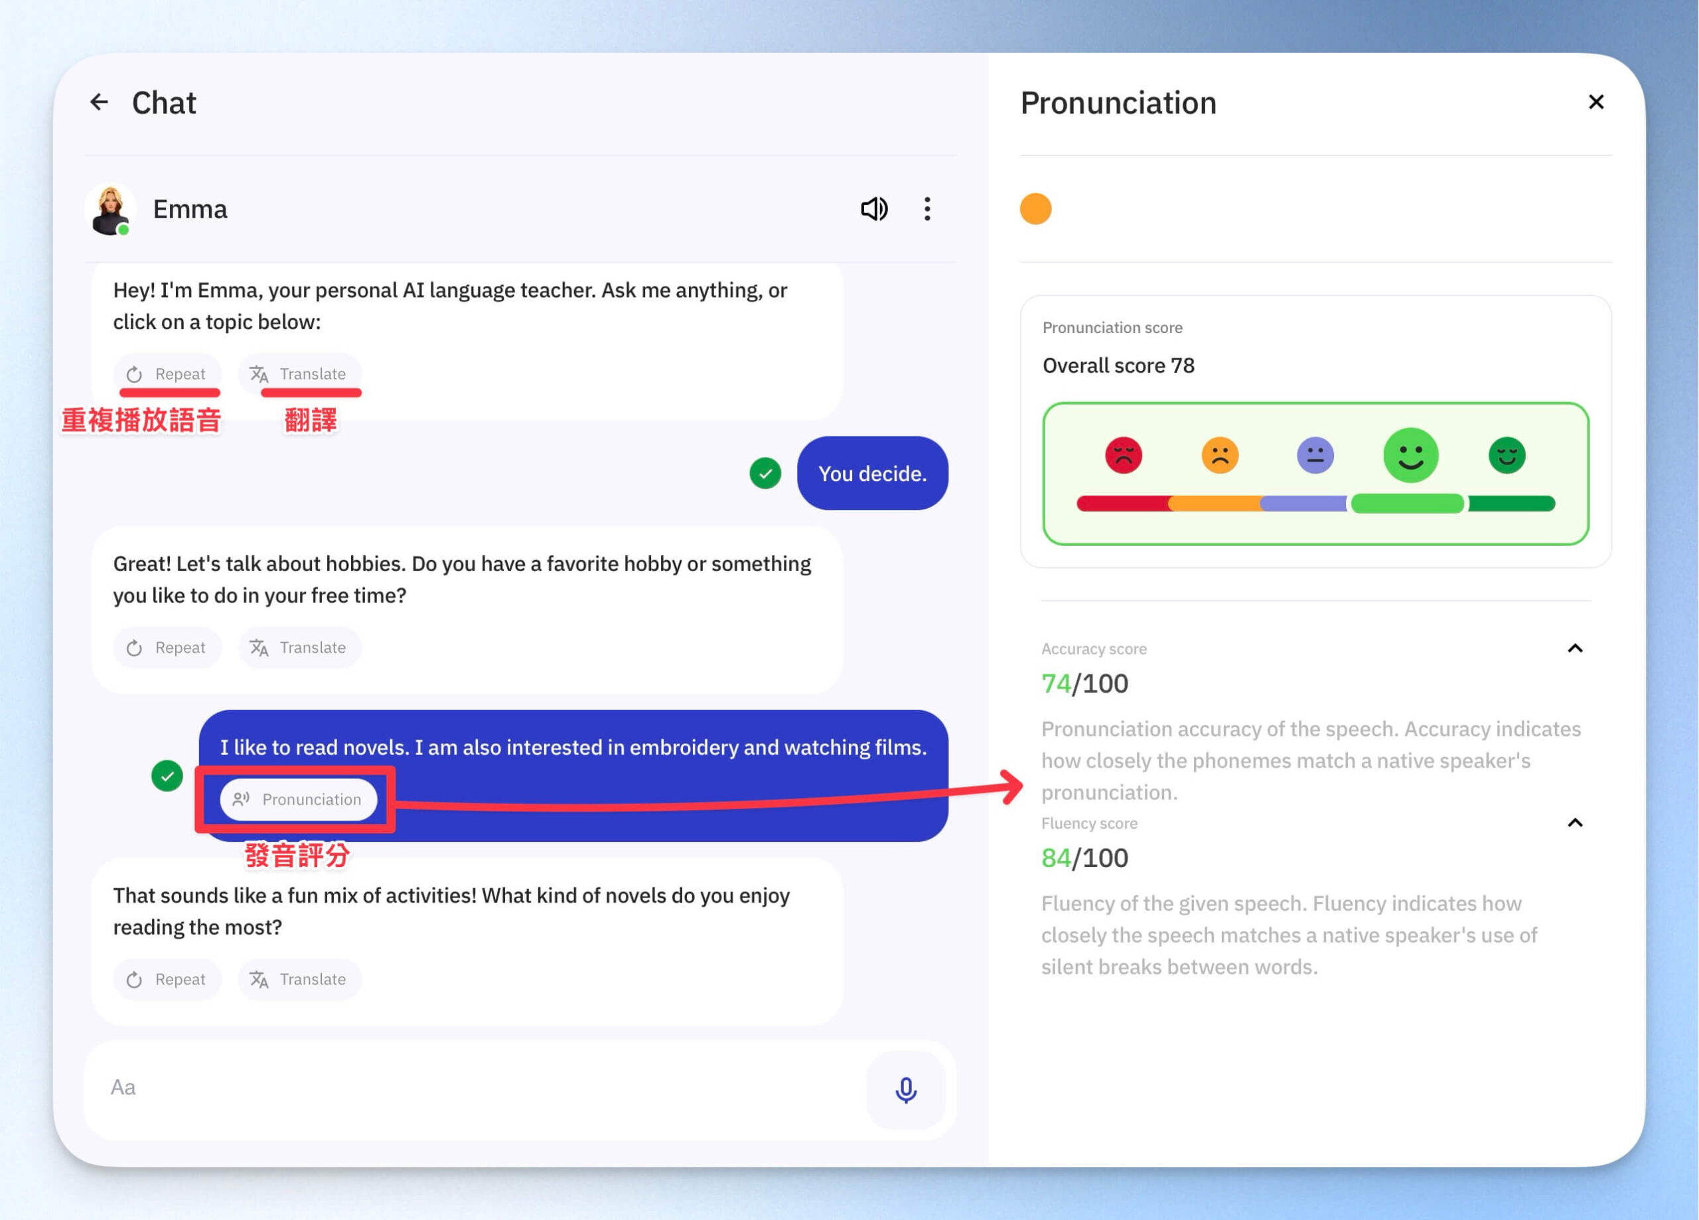The height and width of the screenshot is (1220, 1699).
Task: Click the purple segment of the score bar
Action: (x=1303, y=504)
